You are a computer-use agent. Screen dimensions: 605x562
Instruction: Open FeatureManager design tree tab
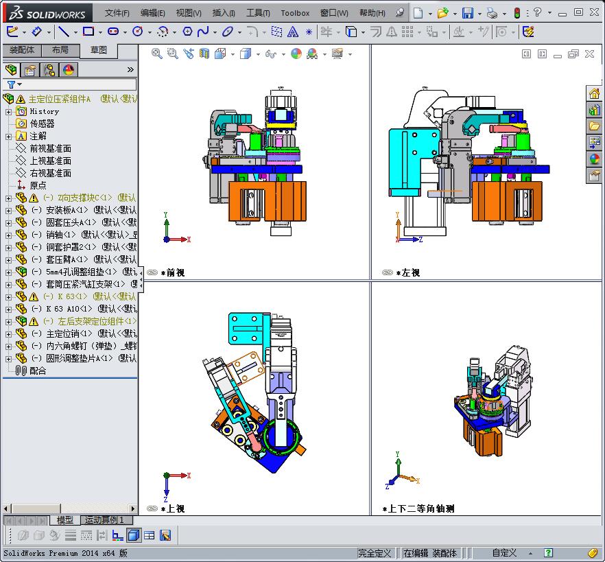click(11, 70)
